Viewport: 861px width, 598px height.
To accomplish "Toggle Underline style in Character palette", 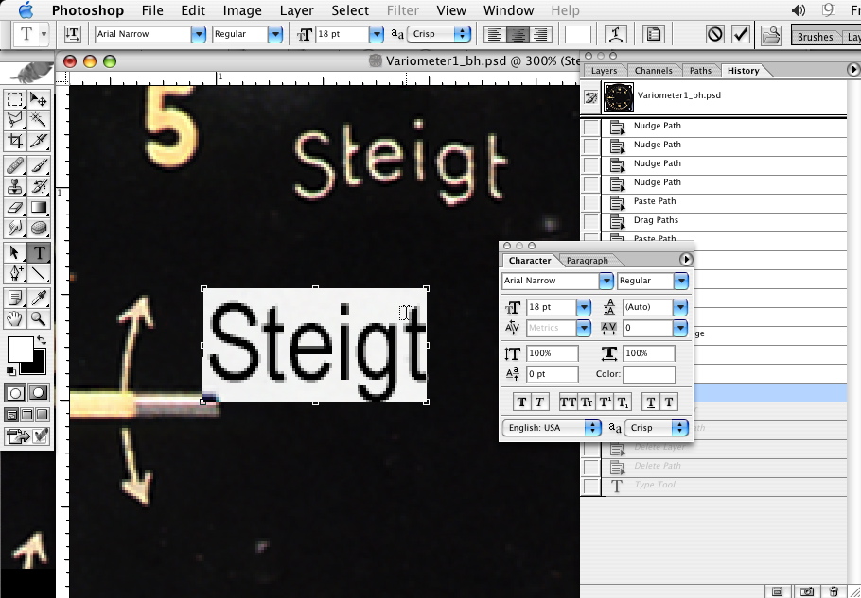I will coord(650,402).
